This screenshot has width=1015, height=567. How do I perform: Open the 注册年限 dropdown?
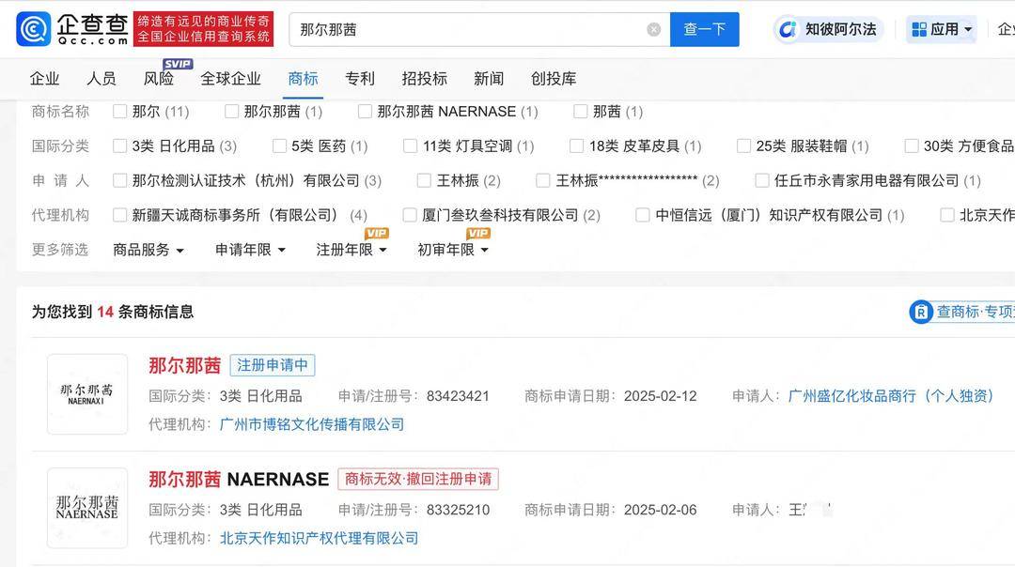click(348, 250)
